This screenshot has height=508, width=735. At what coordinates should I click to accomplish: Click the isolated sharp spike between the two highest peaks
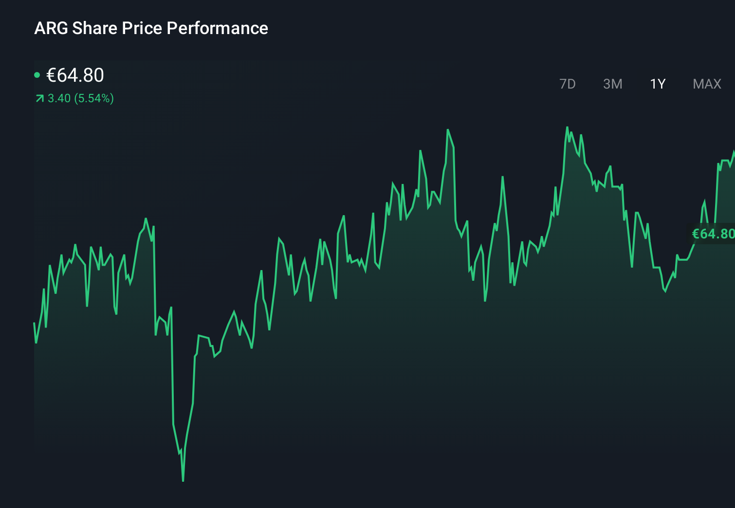click(502, 177)
